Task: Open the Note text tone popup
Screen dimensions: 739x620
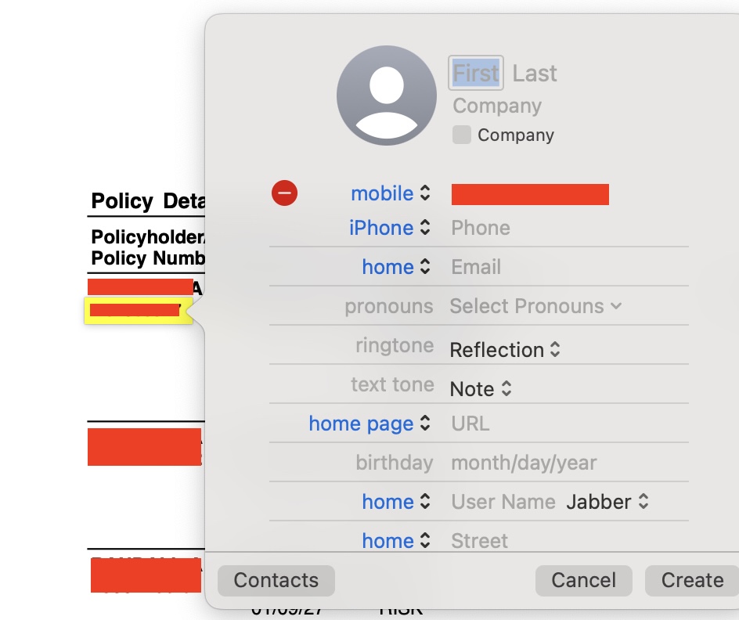Action: tap(481, 389)
